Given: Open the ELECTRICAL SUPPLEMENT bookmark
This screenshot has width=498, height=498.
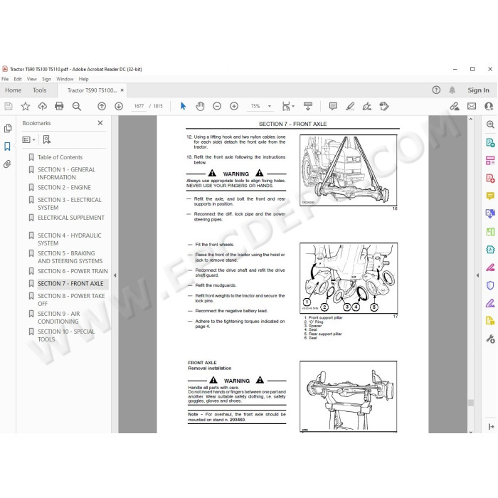Looking at the screenshot, I should tap(71, 218).
